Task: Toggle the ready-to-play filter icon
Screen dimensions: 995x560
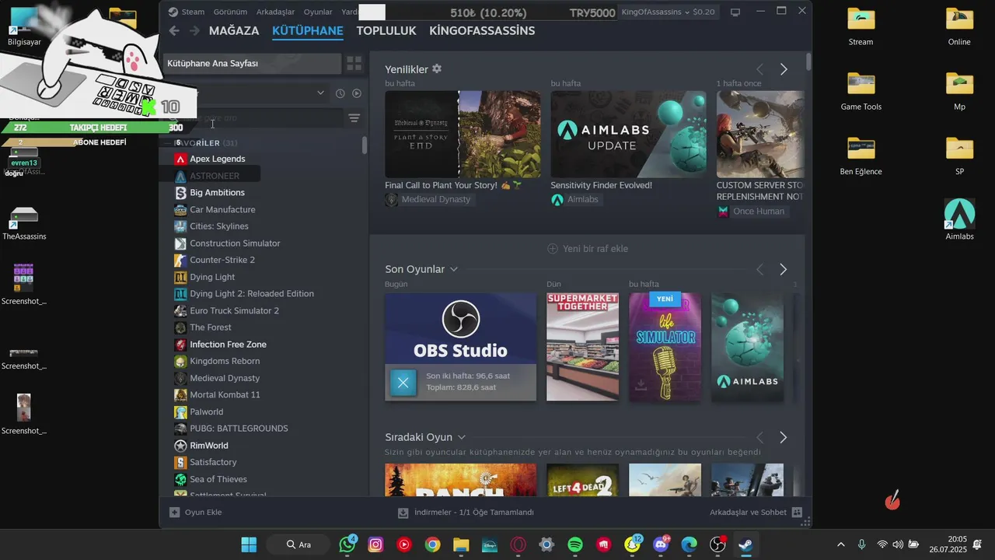Action: click(x=357, y=93)
